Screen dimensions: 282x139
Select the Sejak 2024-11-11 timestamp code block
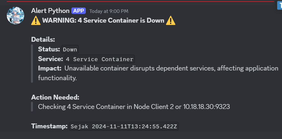click(124, 126)
